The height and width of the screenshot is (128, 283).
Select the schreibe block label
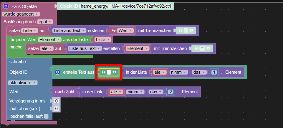coord(18,62)
